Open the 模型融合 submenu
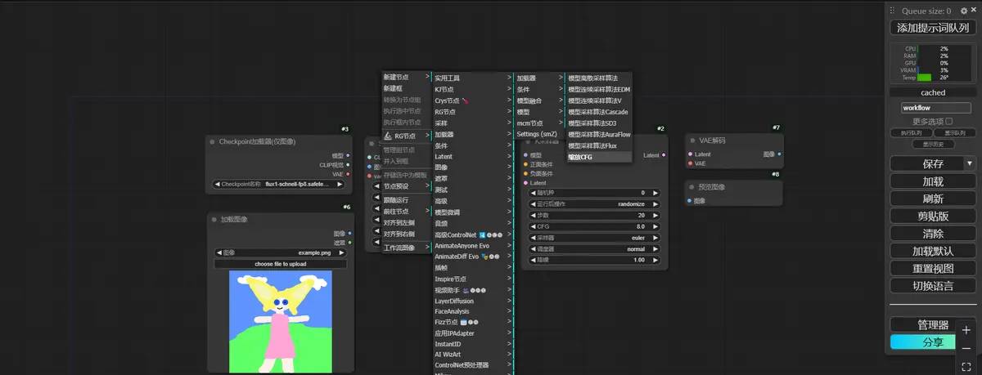Viewport: 982px width, 375px height. tap(538, 100)
